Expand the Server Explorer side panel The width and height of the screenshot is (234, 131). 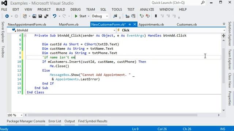click(x=3, y=32)
